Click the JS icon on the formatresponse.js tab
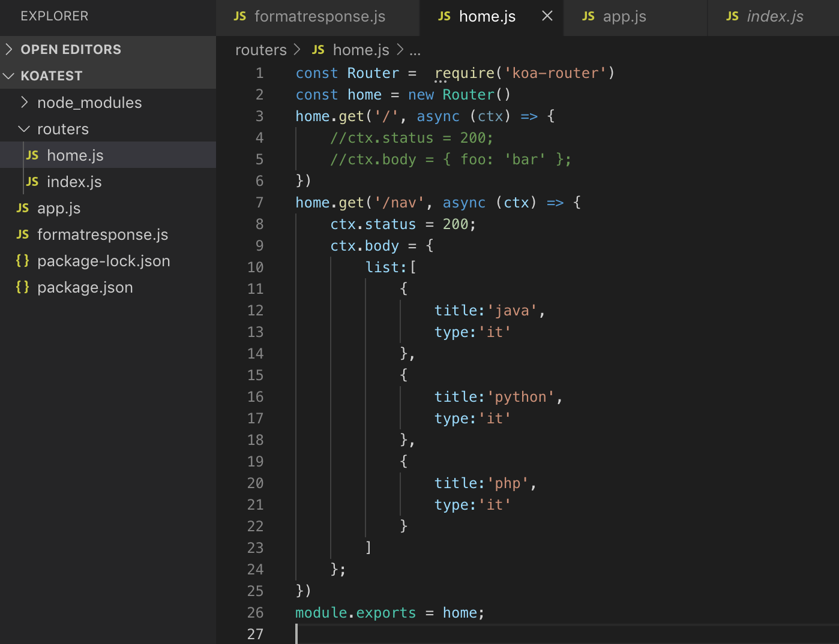The image size is (839, 644). pos(240,17)
